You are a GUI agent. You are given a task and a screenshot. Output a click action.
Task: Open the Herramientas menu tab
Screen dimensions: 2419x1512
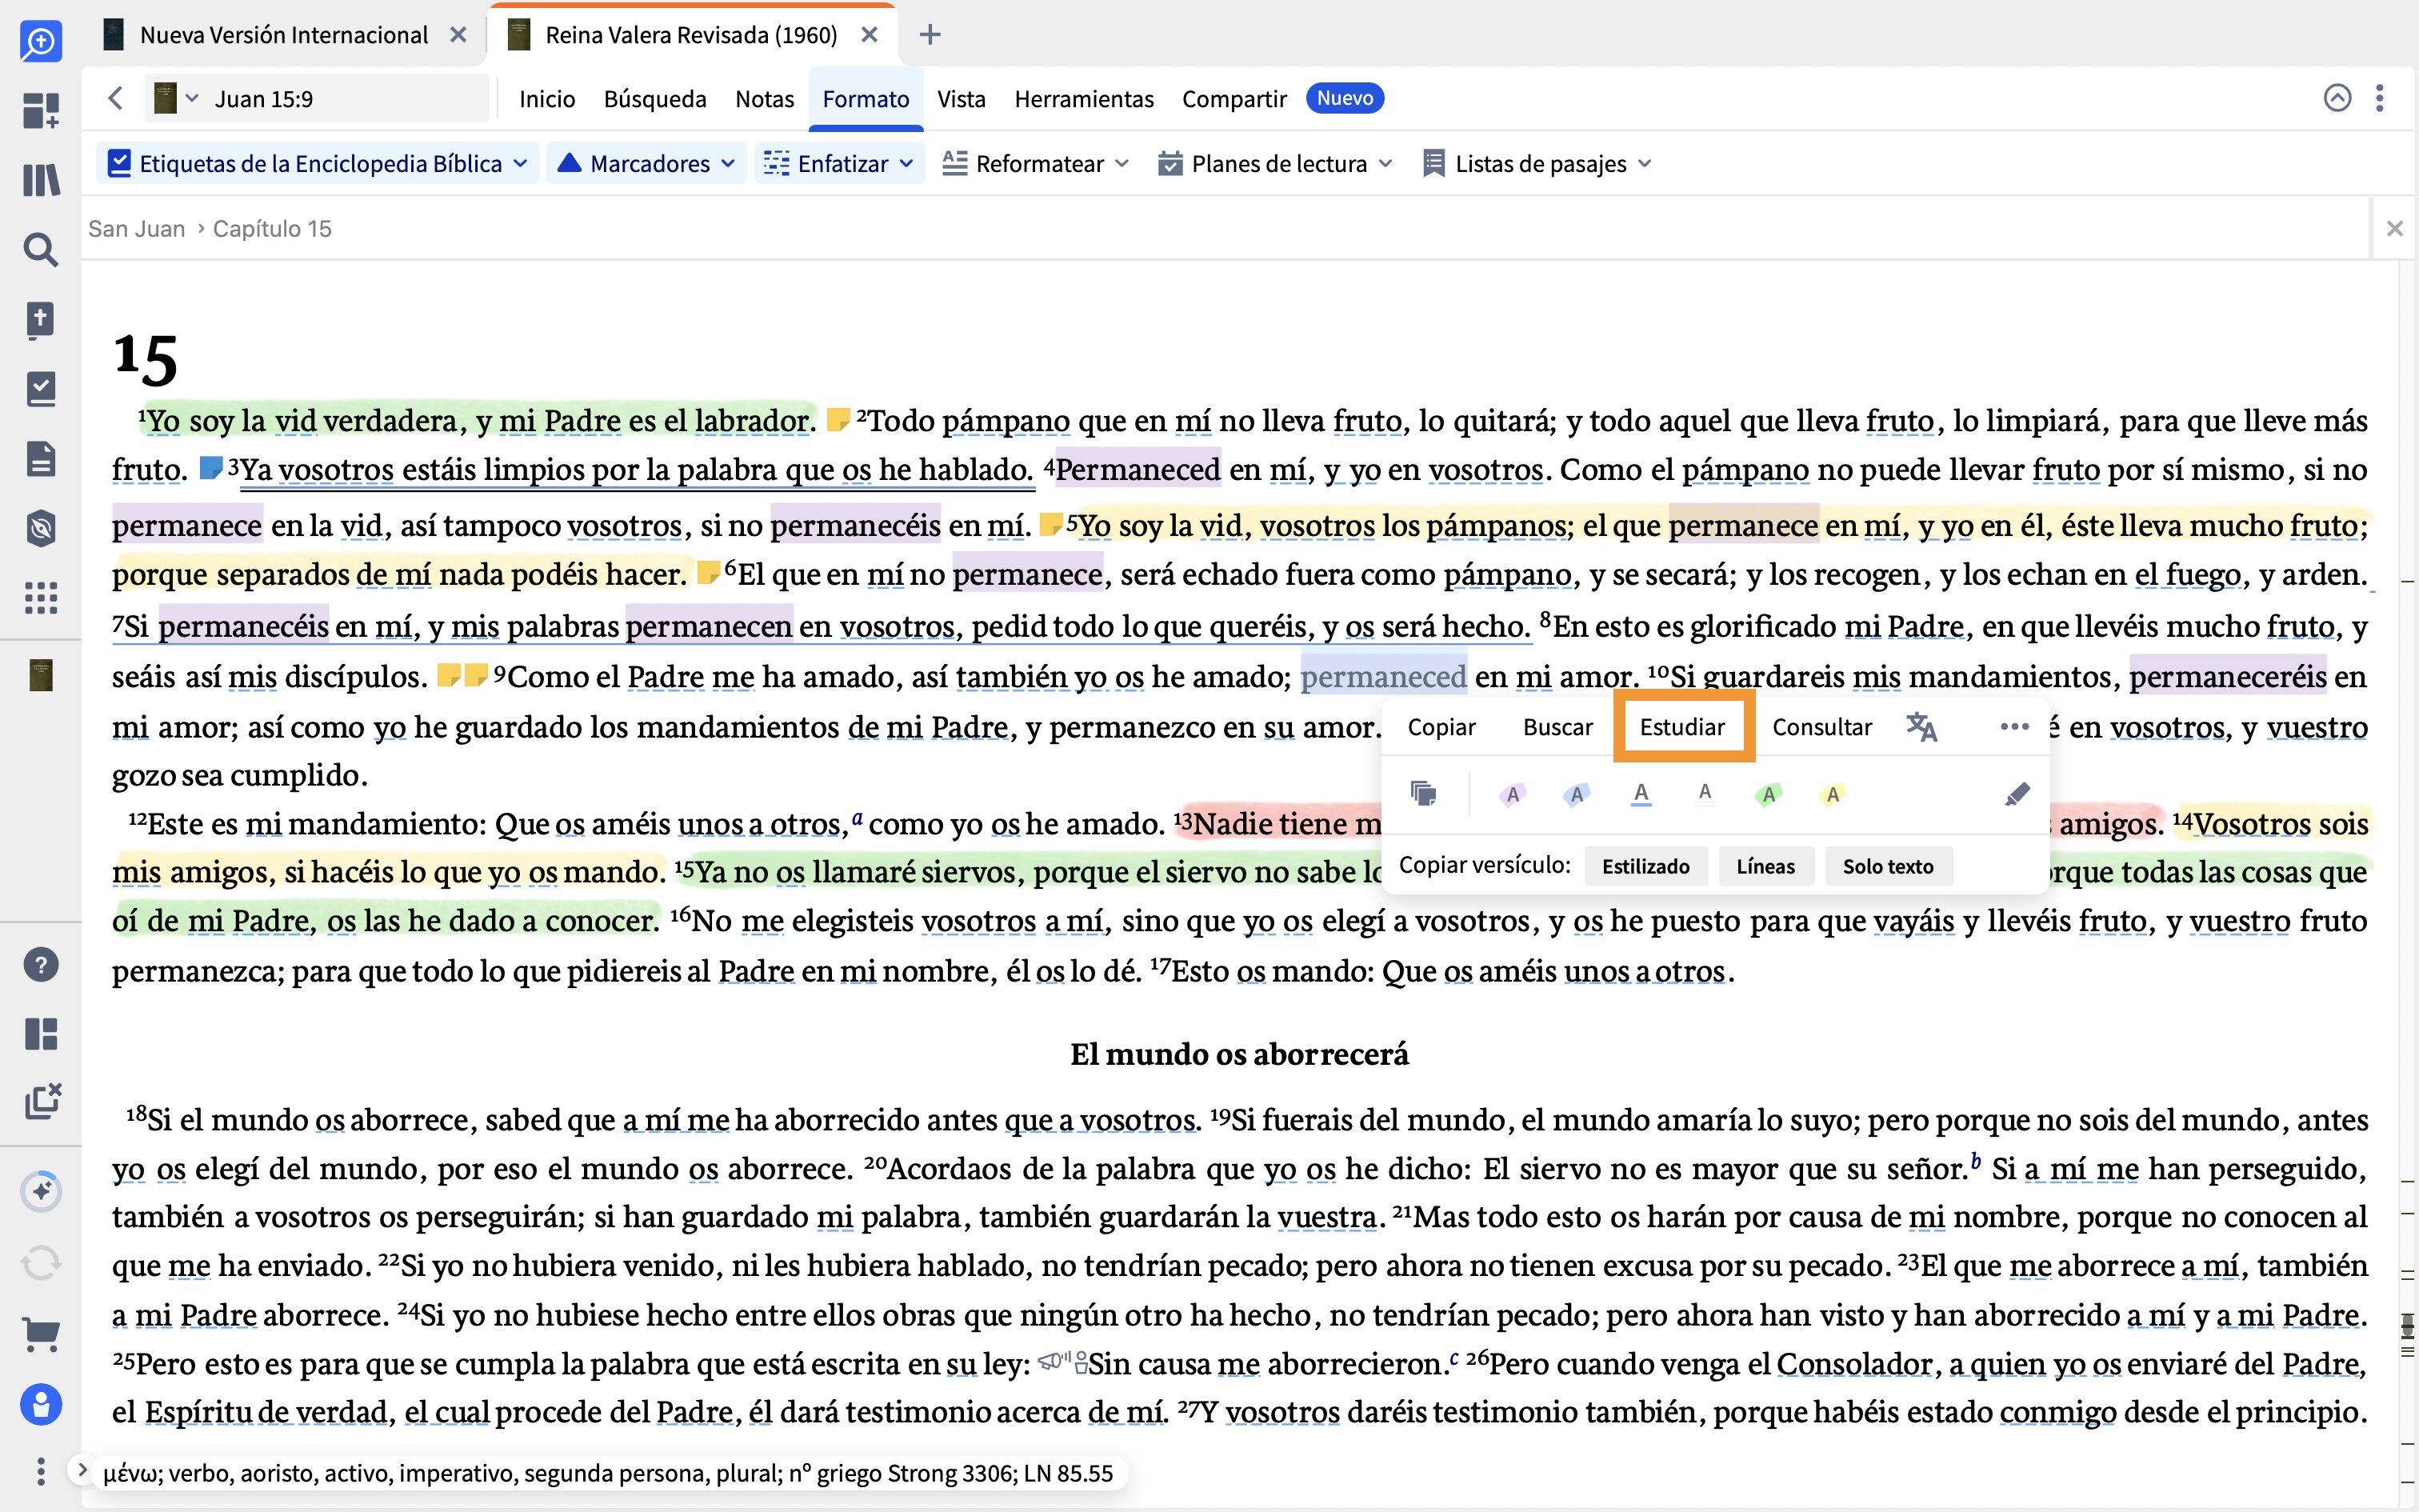tap(1084, 98)
